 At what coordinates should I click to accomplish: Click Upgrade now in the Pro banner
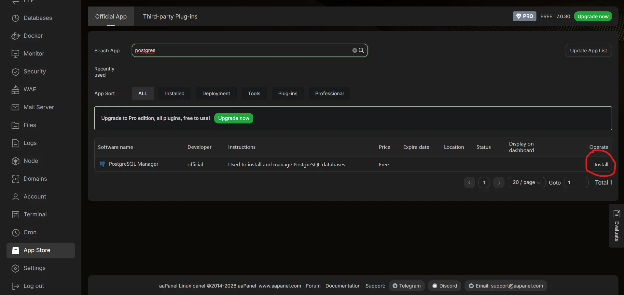coord(233,118)
